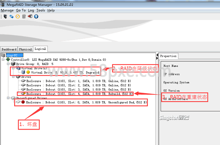Click the Slot 2 drive icon
The width and height of the screenshot is (220, 145).
(23, 85)
